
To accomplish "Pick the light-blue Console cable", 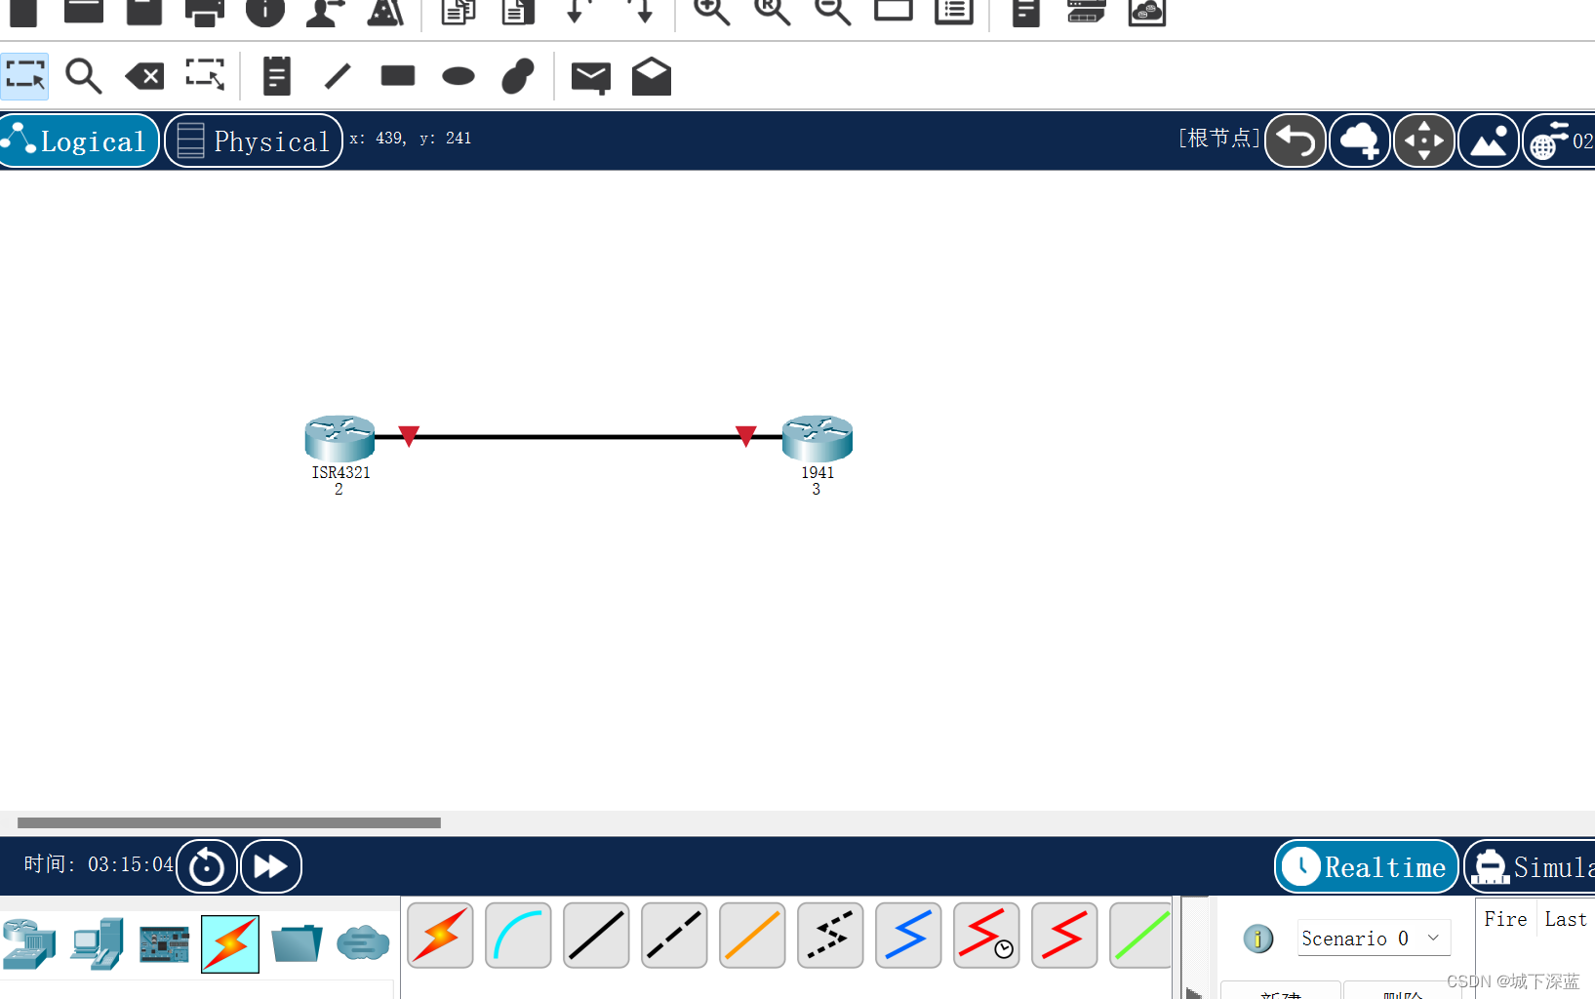I will pos(518,936).
